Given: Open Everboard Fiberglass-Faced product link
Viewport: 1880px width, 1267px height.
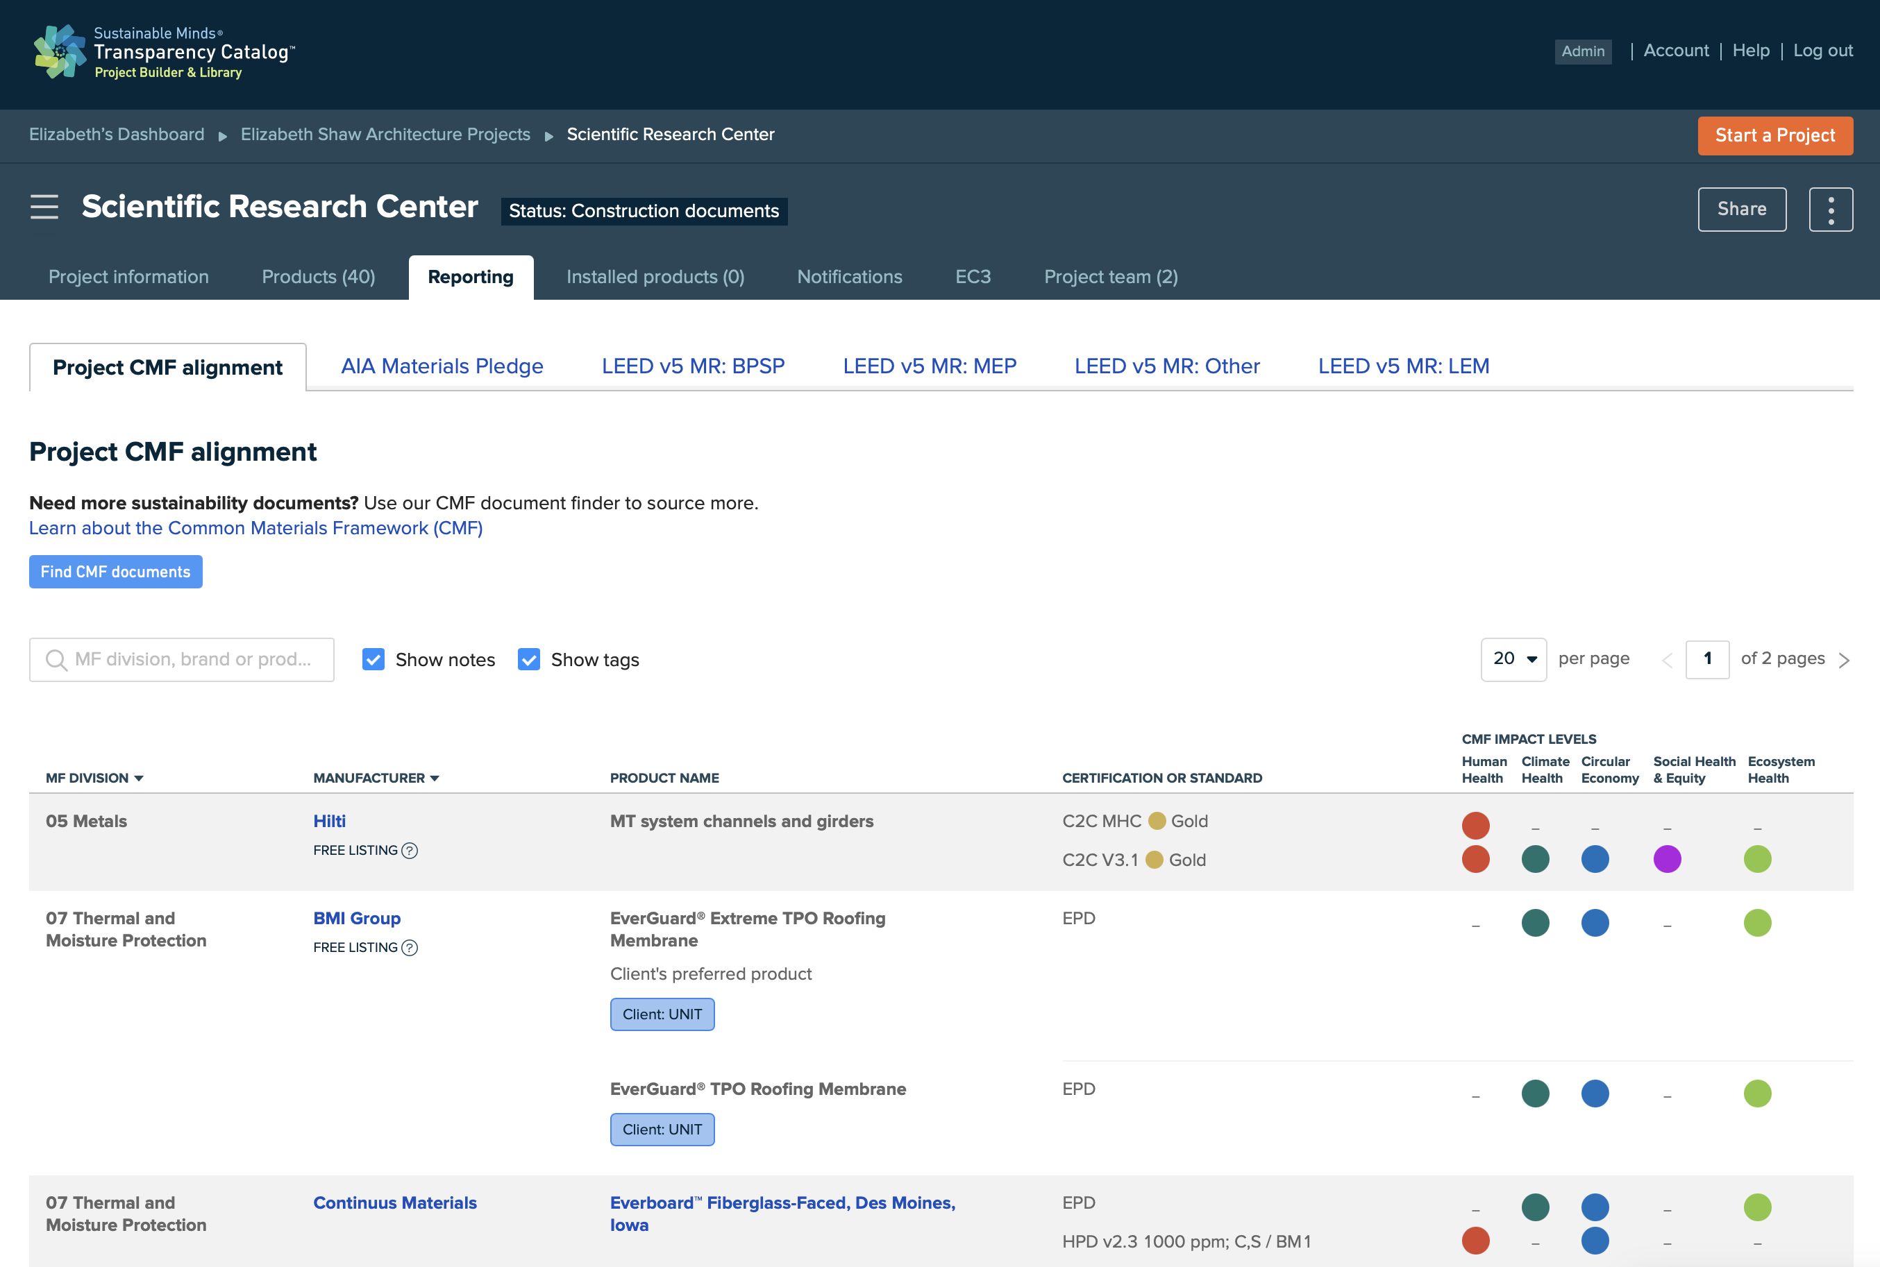Looking at the screenshot, I should coord(782,1214).
